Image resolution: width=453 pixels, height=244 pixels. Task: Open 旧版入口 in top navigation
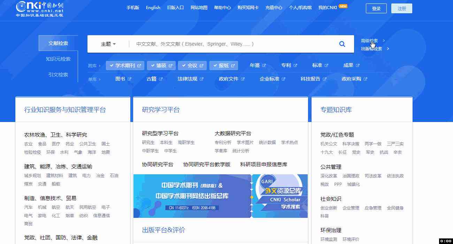point(175,7)
